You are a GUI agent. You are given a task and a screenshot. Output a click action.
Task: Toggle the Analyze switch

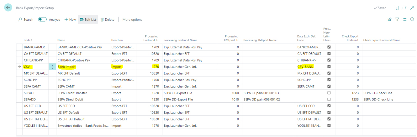(42, 19)
